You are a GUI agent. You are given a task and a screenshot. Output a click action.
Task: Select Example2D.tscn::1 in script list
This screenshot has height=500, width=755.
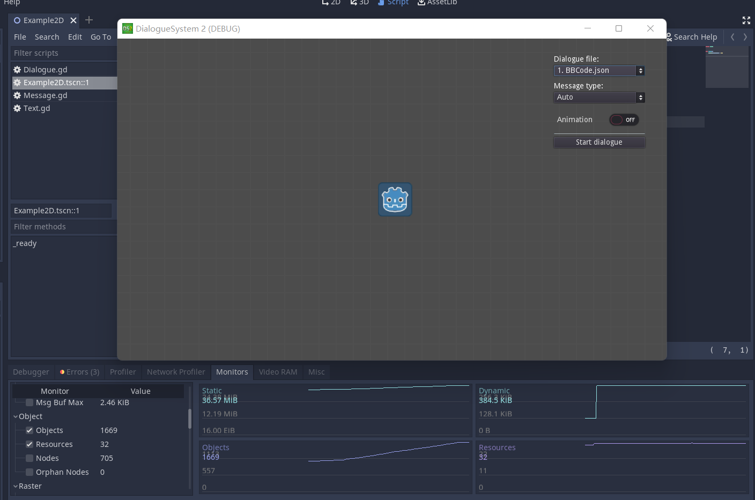[x=64, y=83]
